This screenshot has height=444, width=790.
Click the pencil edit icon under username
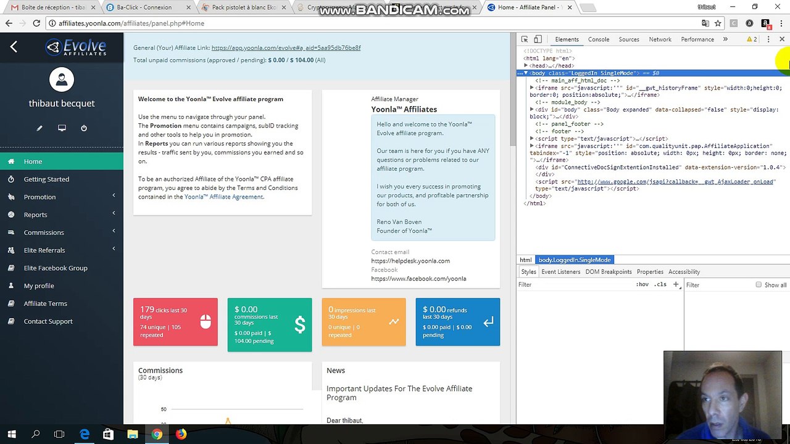point(39,128)
